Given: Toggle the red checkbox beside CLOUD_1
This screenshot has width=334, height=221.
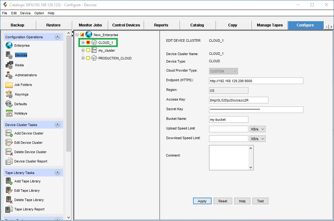Looking at the screenshot, I should (88, 43).
